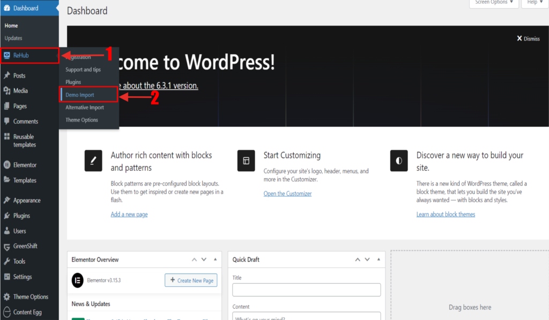The image size is (549, 320).
Task: Click the Tools wrench icon
Action: [x=6, y=261]
